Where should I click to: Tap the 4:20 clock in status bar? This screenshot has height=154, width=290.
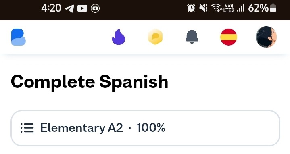[x=51, y=8]
